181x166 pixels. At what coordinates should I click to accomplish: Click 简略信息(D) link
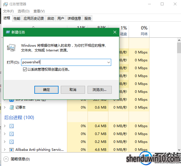20,159
